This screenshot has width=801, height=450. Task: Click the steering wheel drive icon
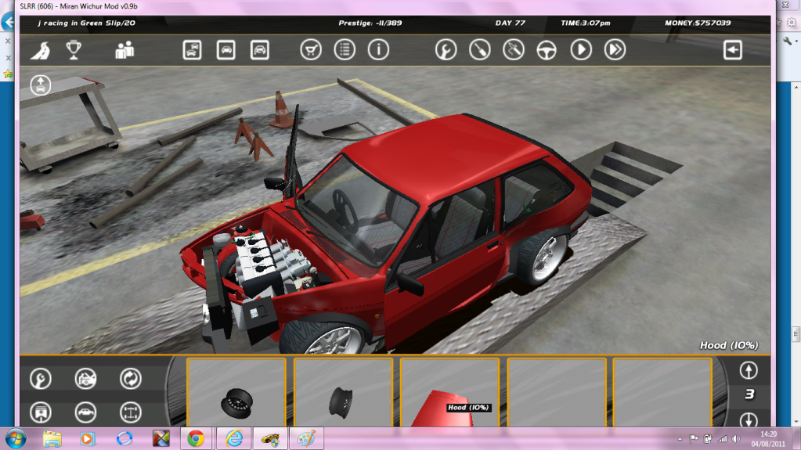pos(547,50)
